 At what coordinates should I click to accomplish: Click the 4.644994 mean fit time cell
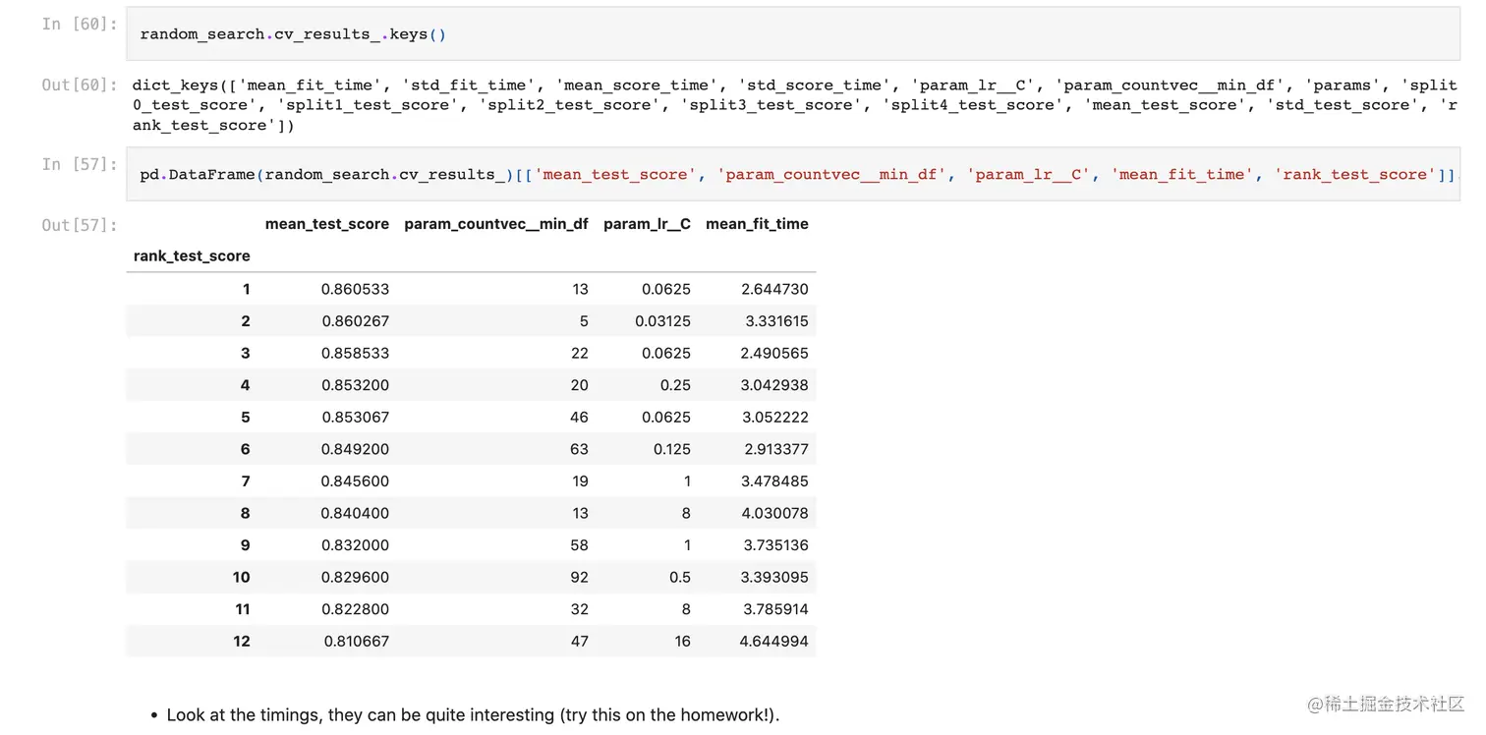point(775,642)
